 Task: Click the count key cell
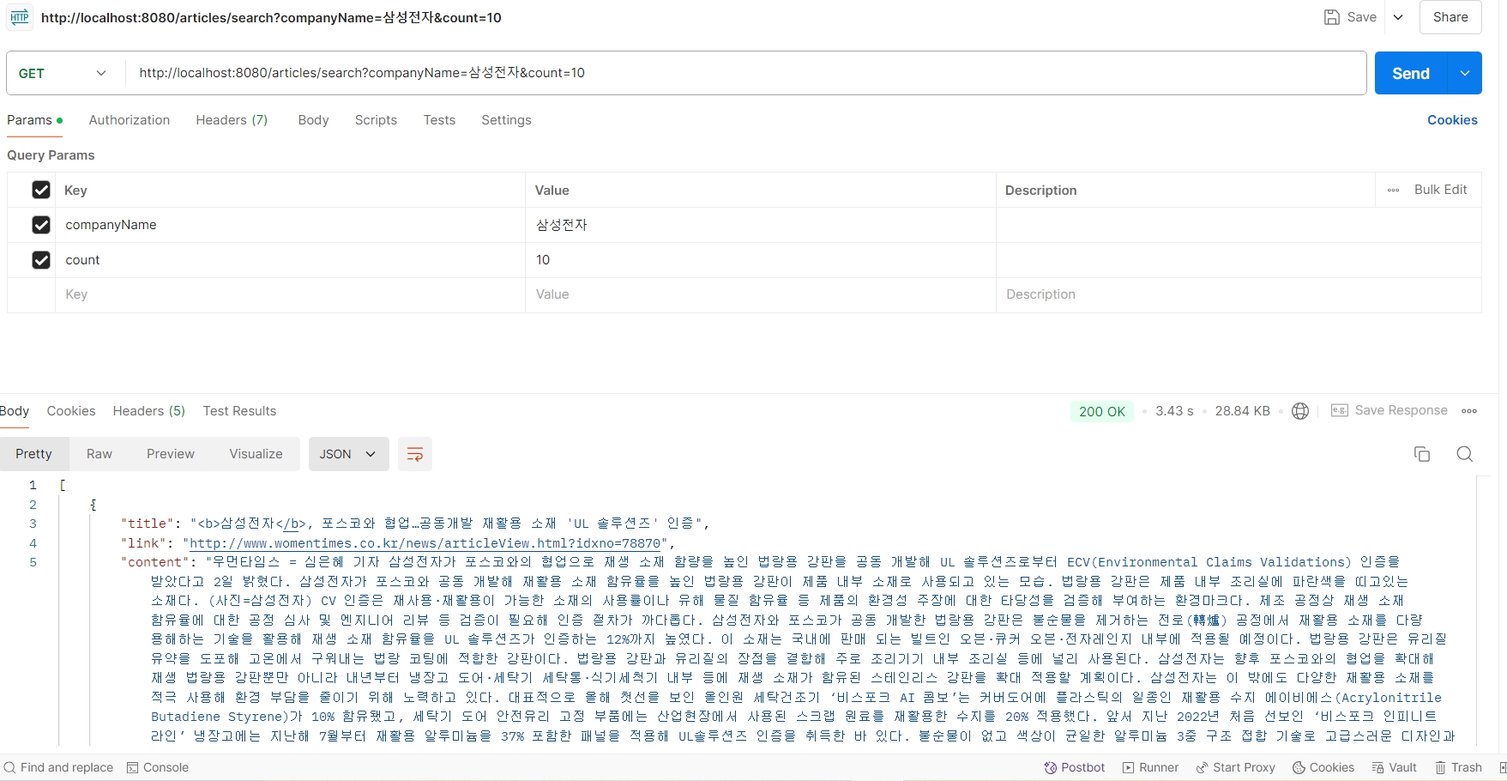[290, 260]
